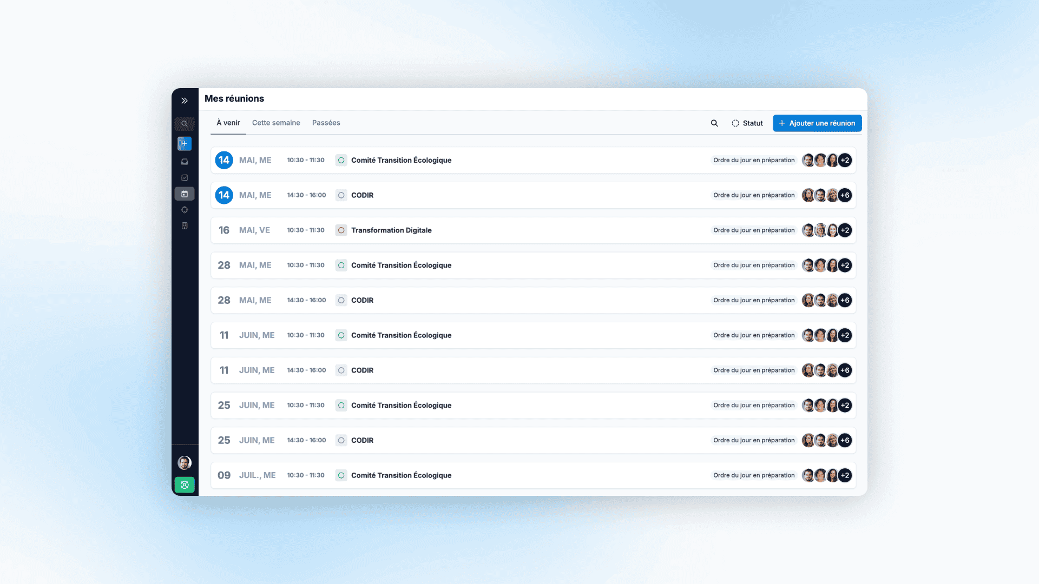Viewport: 1039px width, 584px height.
Task: Switch to the À venir tab
Action: [x=228, y=123]
